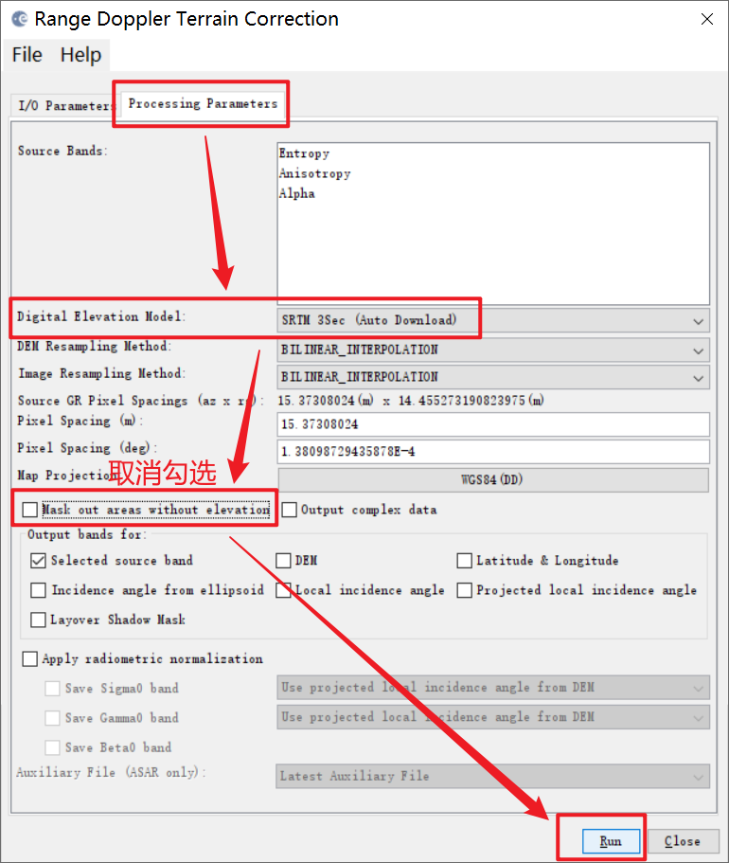The width and height of the screenshot is (729, 863).
Task: Click the Save Gamma0 band checkbox
Action: tap(52, 718)
